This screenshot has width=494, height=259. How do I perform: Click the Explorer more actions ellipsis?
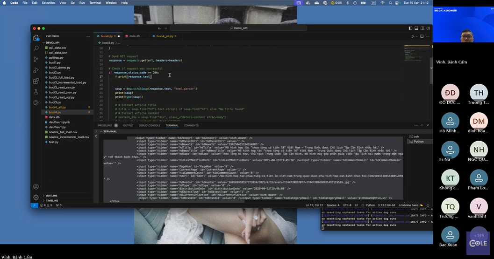(x=88, y=36)
